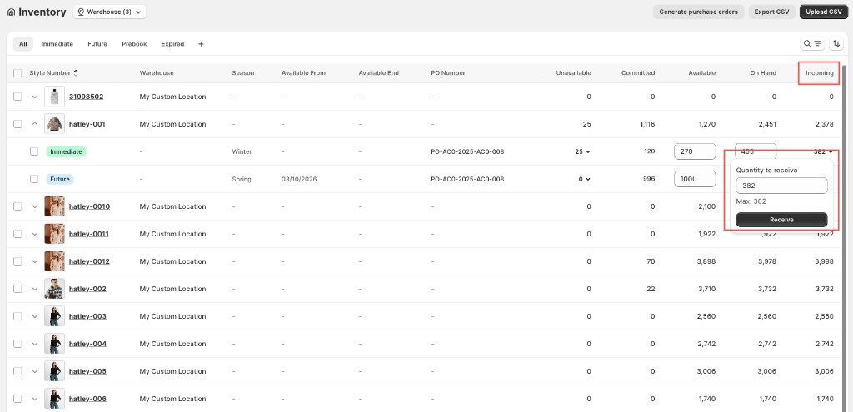The width and height of the screenshot is (853, 412).
Task: Open the 31998502 style link
Action: 86,97
